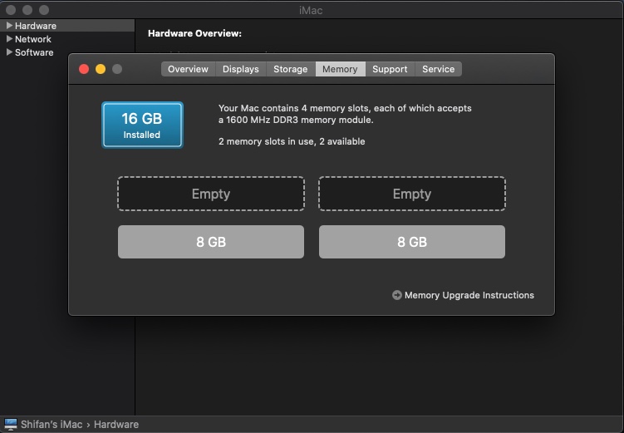This screenshot has width=624, height=433.
Task: Minimize the About This Mac window
Action: coord(101,69)
